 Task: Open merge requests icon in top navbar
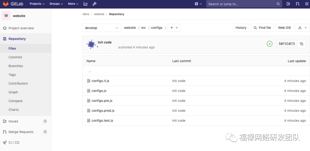298,4
